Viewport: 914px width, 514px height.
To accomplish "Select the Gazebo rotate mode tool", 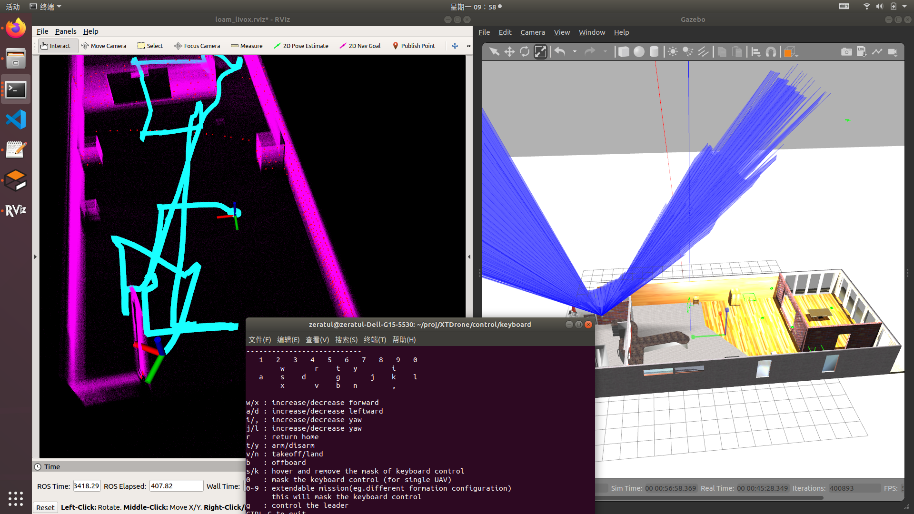I will [x=525, y=52].
